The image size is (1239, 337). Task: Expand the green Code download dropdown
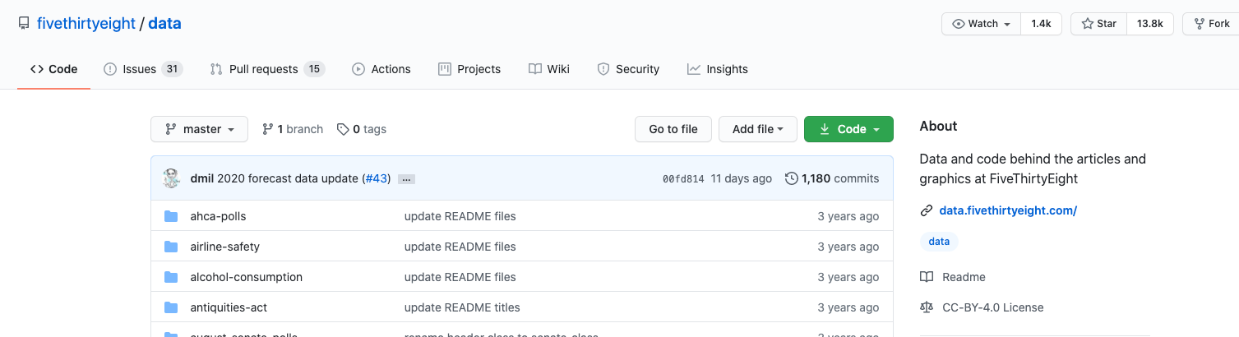point(848,129)
